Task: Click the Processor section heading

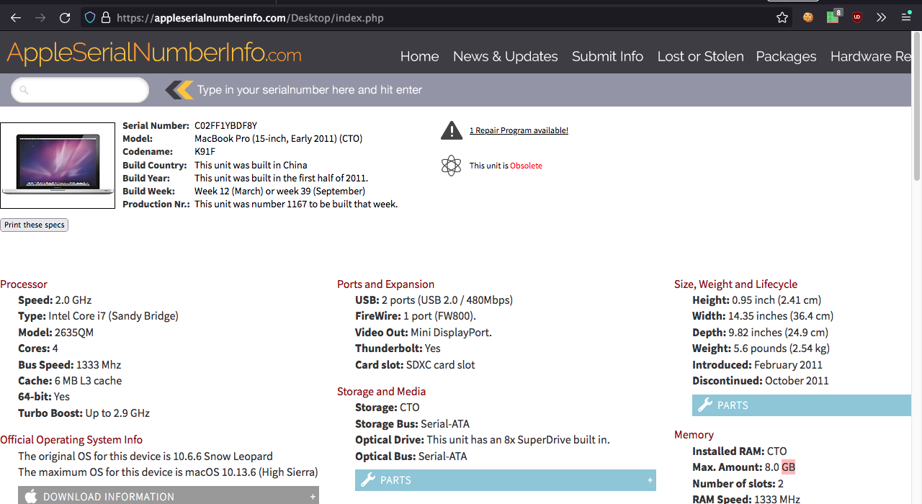Action: point(24,284)
